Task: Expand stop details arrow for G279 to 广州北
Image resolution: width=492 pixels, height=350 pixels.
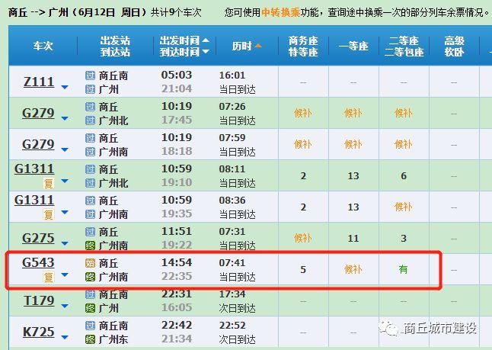Action: pyautogui.click(x=65, y=118)
